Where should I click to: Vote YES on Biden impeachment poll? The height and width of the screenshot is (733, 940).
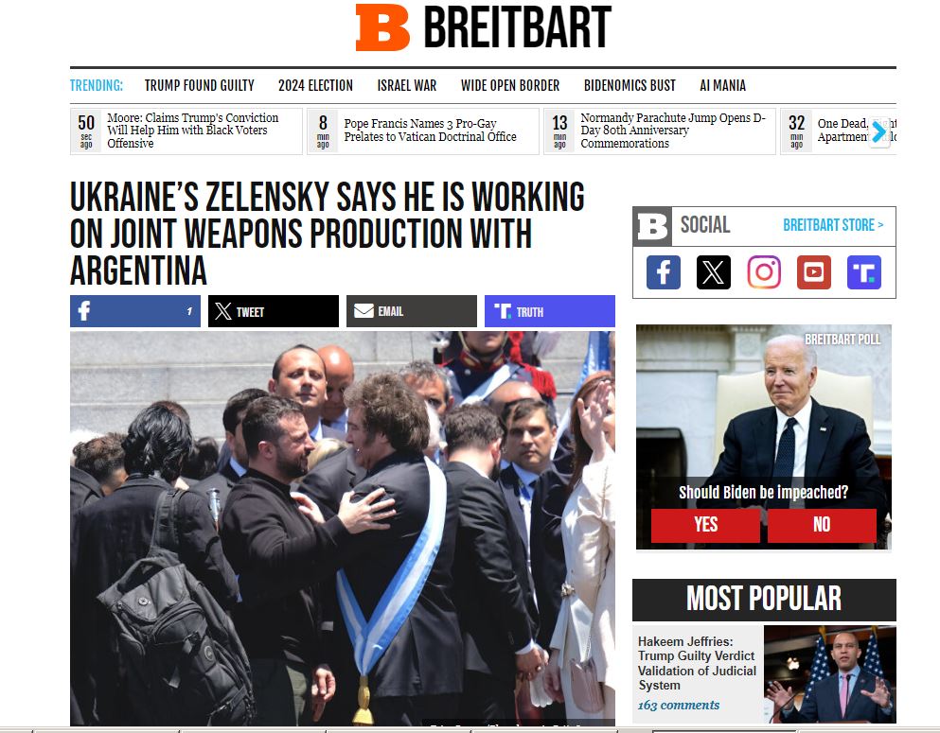(x=705, y=525)
